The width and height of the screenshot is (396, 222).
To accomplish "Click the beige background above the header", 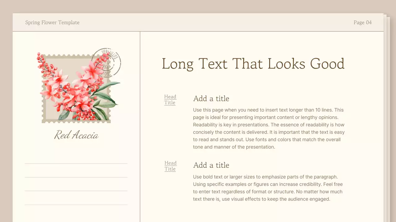I will click(198, 6).
